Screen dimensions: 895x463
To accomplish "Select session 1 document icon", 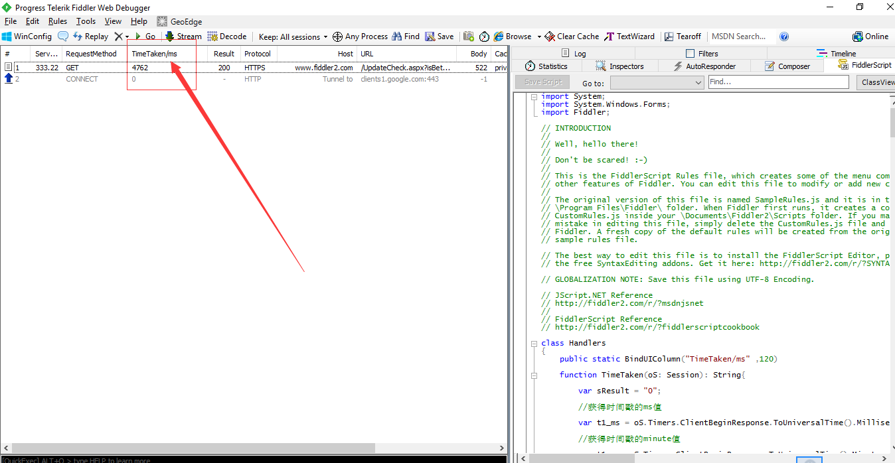I will pos(8,67).
